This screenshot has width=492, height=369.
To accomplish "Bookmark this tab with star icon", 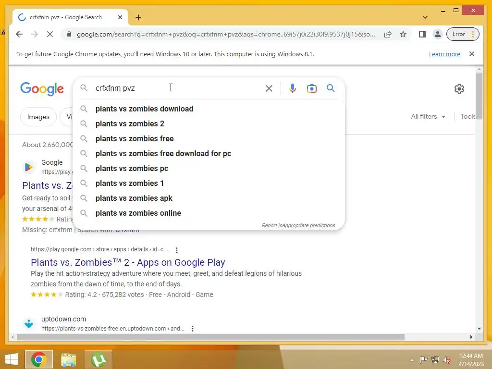I will click(x=403, y=34).
